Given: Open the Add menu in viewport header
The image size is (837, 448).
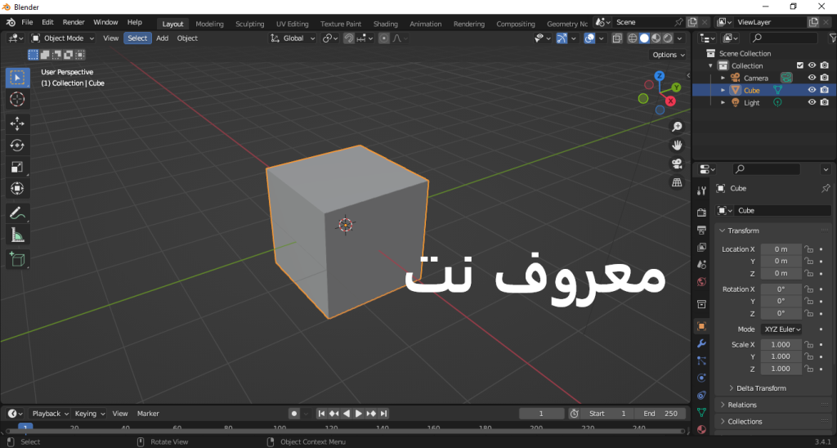Looking at the screenshot, I should (163, 38).
